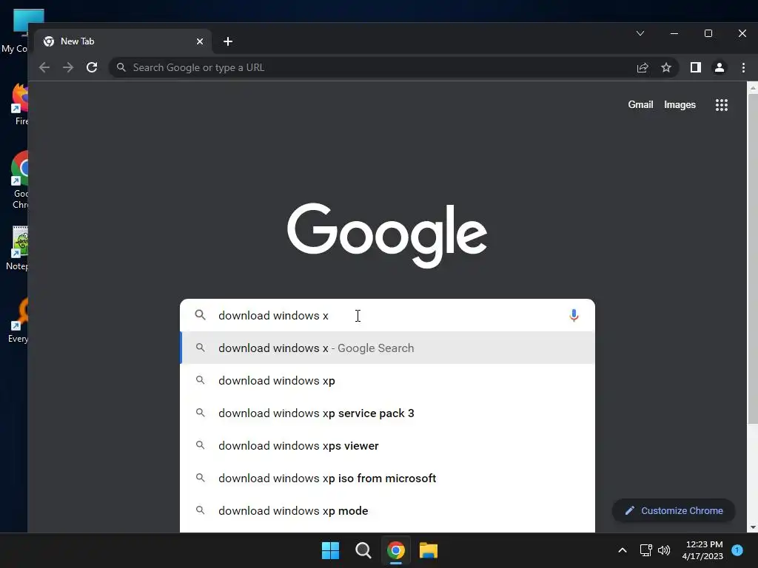Start voice search with the microphone icon
Viewport: 758px width, 568px height.
[x=574, y=315]
